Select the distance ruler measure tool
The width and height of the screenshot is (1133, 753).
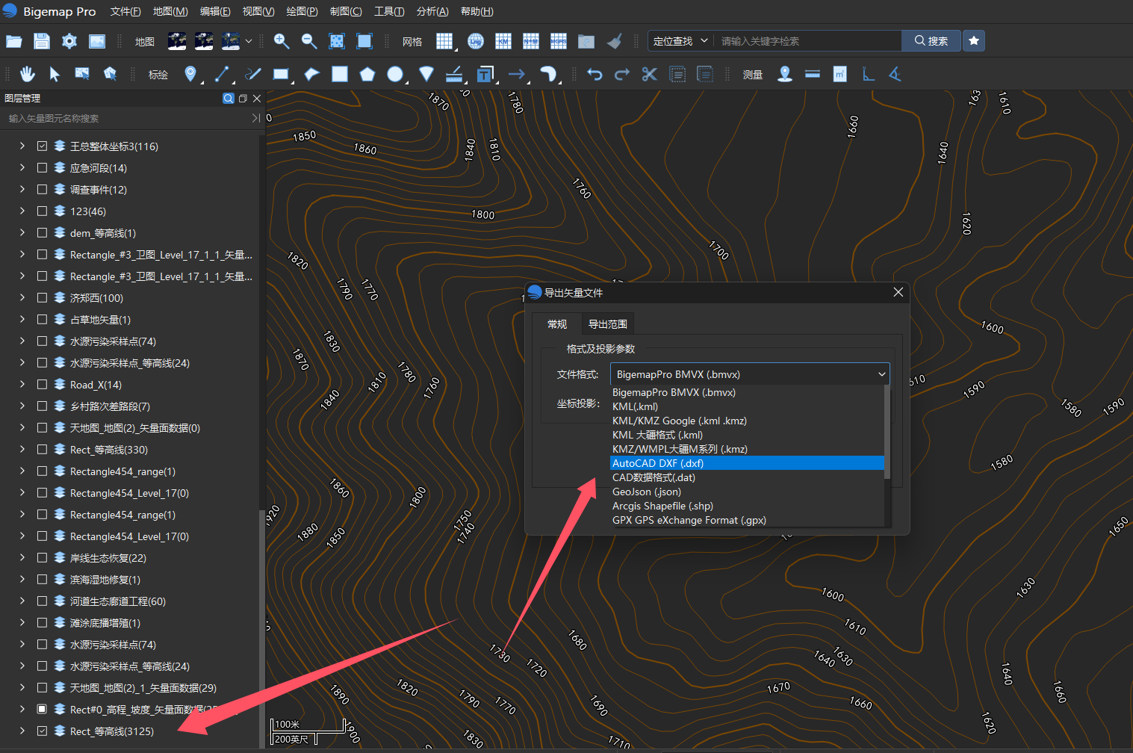813,74
